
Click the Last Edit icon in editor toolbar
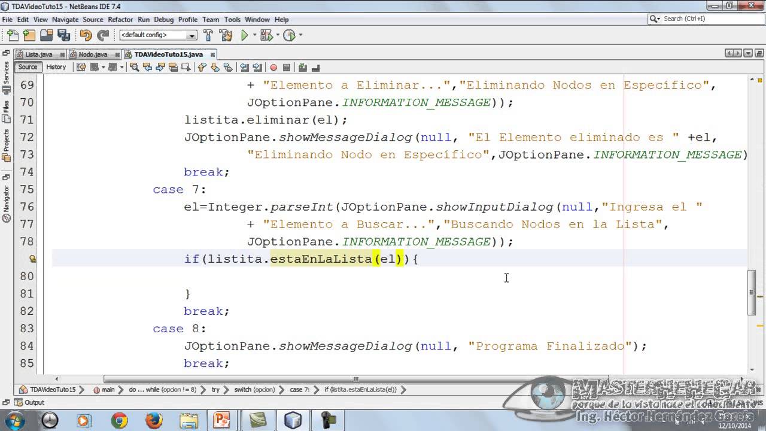point(81,67)
